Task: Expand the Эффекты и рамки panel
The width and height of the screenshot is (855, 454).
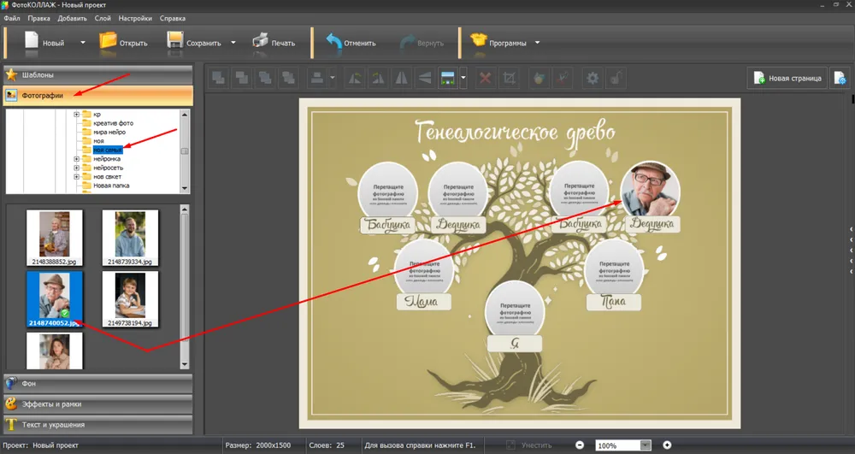Action: click(97, 404)
